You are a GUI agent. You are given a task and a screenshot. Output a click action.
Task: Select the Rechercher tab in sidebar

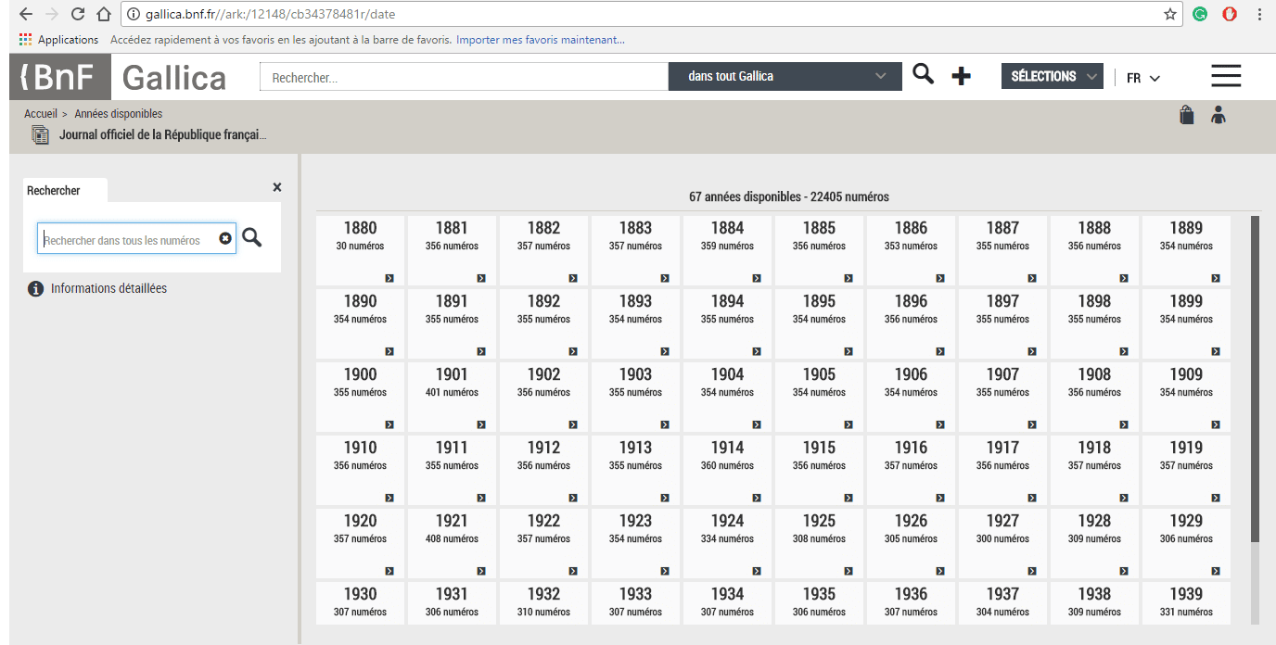55,190
